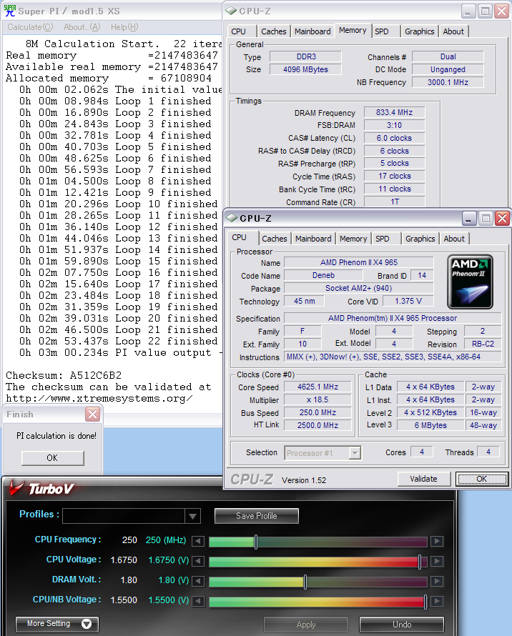
Task: Click the Apply button in TurboV
Action: [306, 625]
